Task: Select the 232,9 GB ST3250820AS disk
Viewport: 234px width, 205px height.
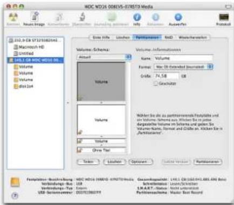Action: [x=36, y=40]
